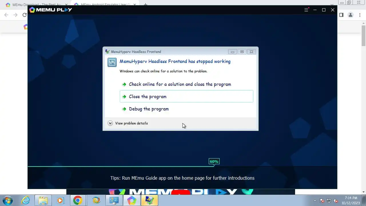Reload the Chrome page
This screenshot has width=366, height=206.
[x=25, y=15]
